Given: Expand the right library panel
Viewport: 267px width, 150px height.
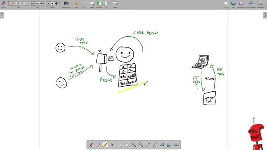Looking at the screenshot, I should tap(265, 15).
